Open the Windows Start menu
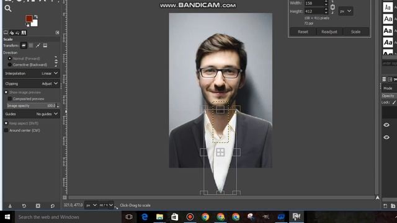397x223 pixels. tap(7, 217)
